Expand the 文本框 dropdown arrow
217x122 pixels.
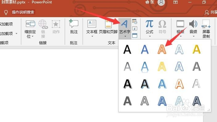tap(92, 36)
